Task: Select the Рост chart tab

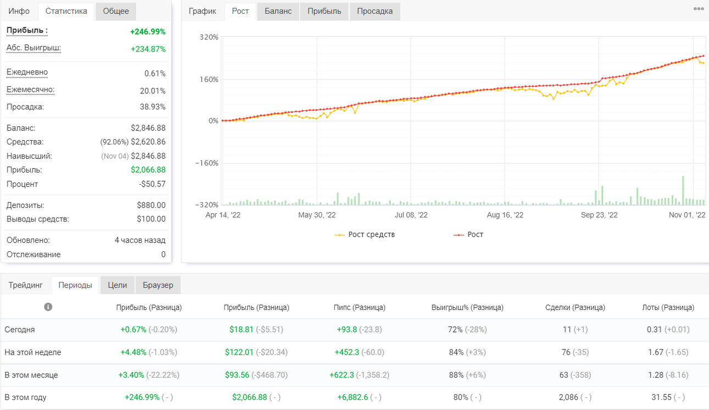Action: pos(240,11)
